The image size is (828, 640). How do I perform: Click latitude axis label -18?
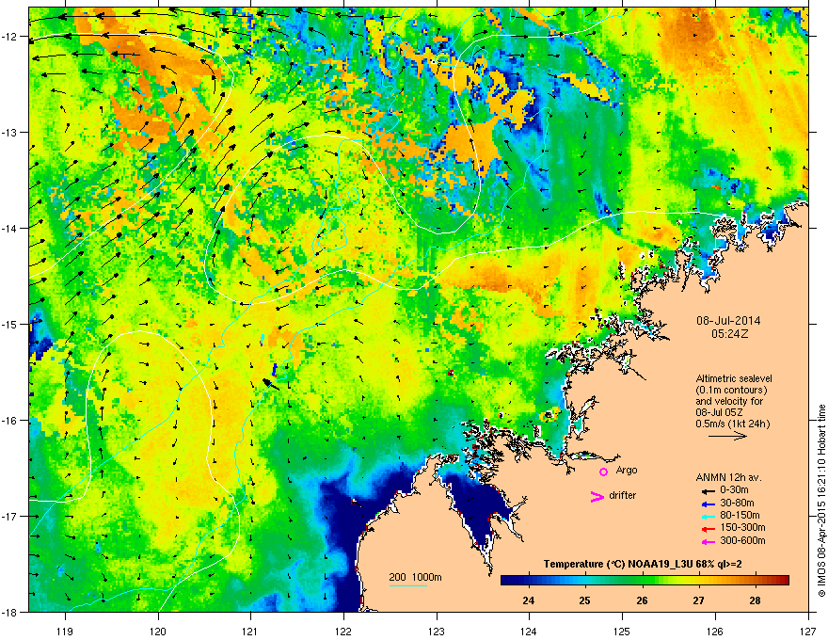point(9,612)
